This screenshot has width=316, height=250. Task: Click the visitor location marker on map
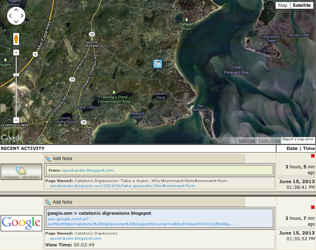157,64
